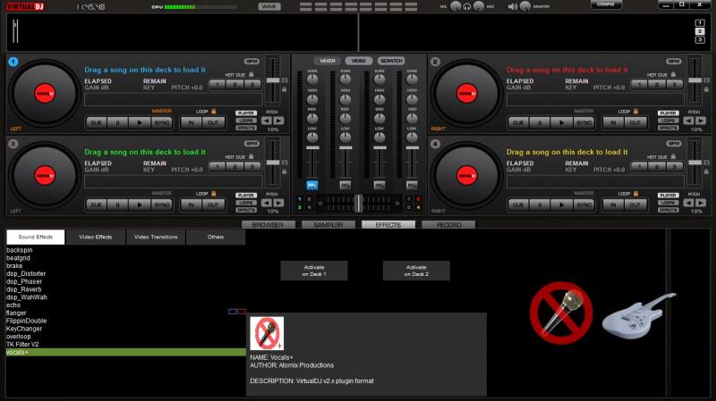
Task: Open the RECORD tab
Action: (x=448, y=225)
